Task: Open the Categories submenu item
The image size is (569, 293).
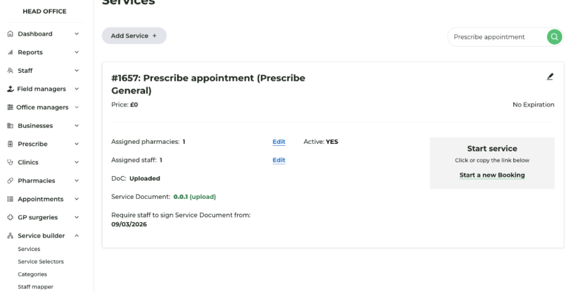Action: tap(32, 274)
